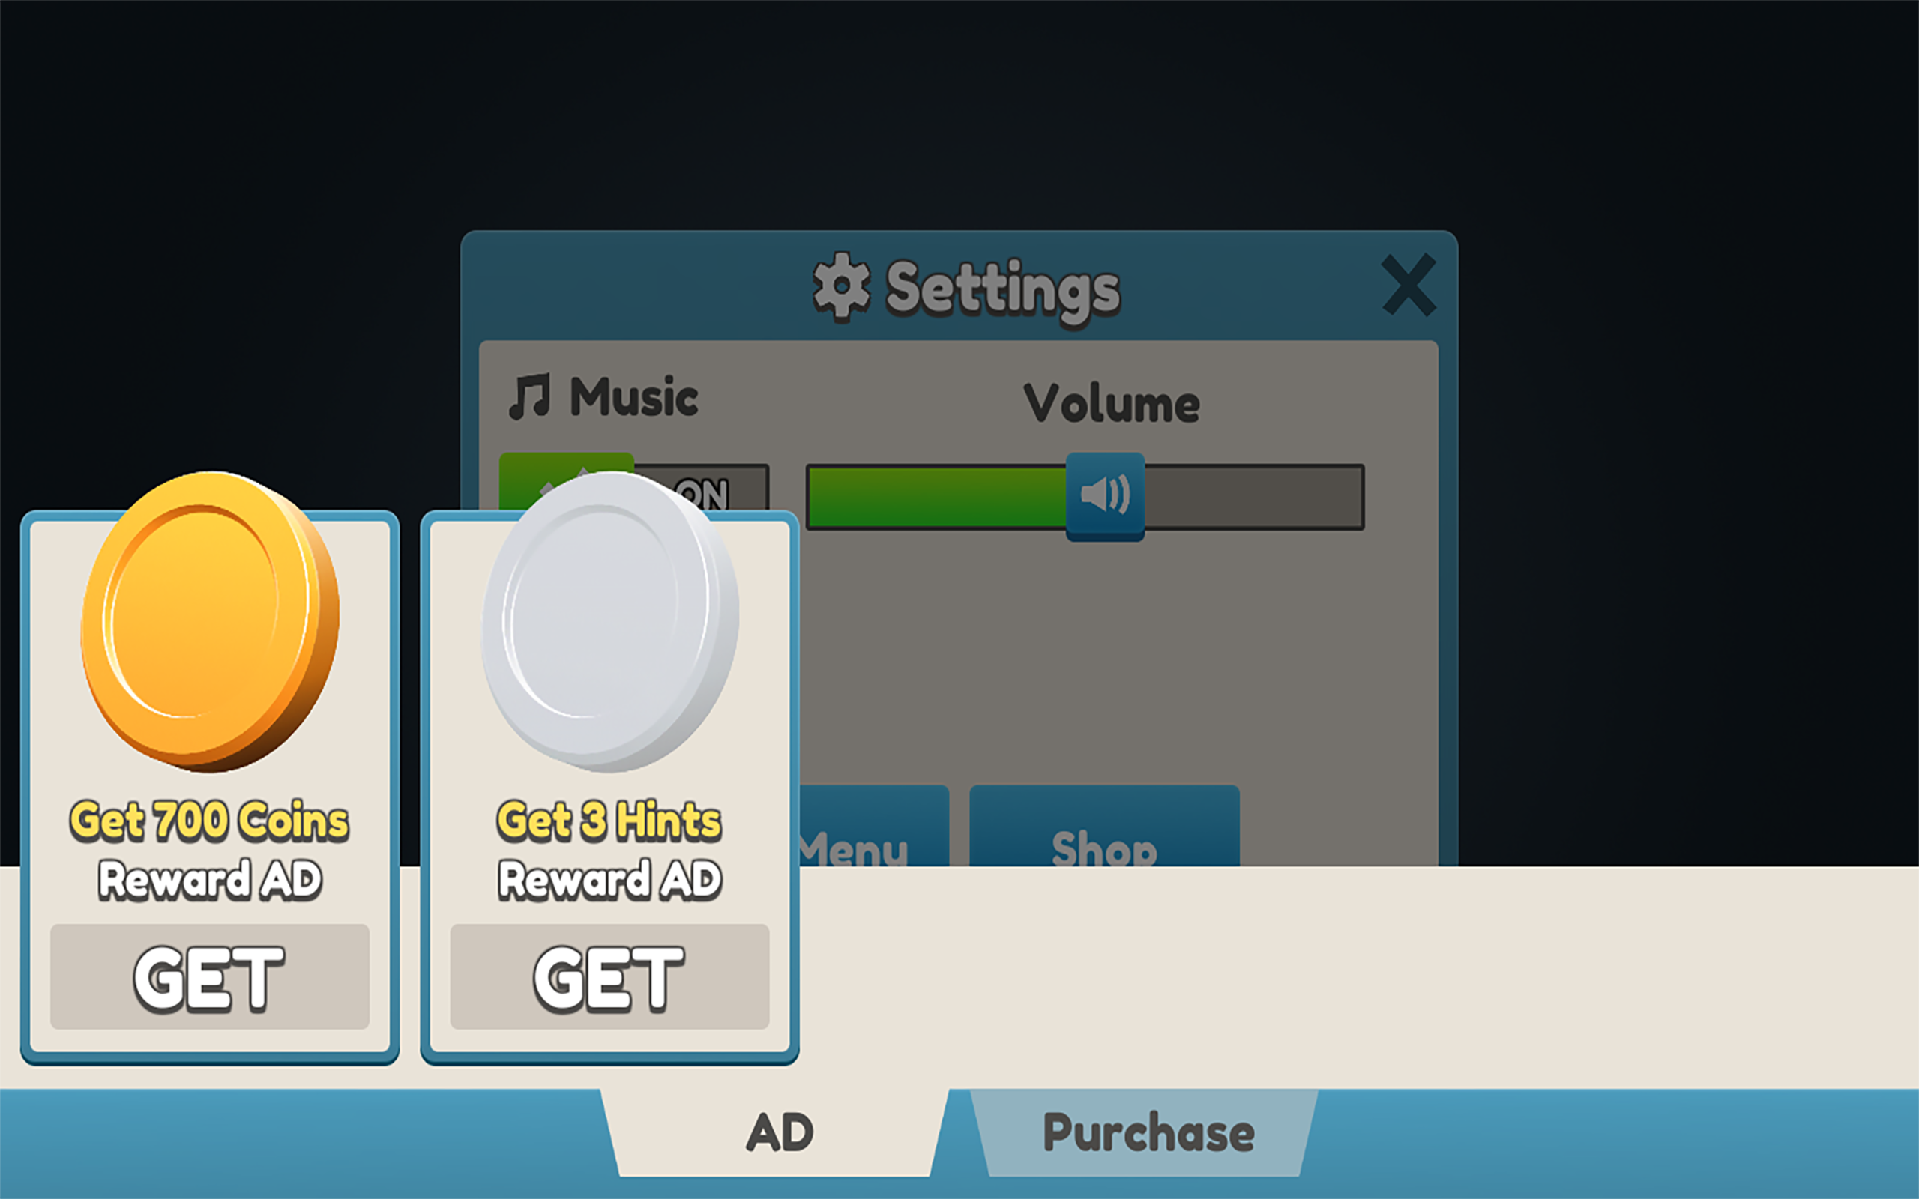Open the Shop button in Settings

(x=1104, y=827)
